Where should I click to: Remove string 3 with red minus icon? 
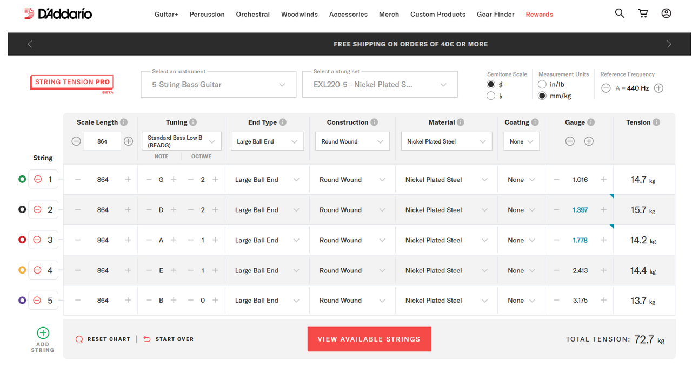tap(38, 240)
